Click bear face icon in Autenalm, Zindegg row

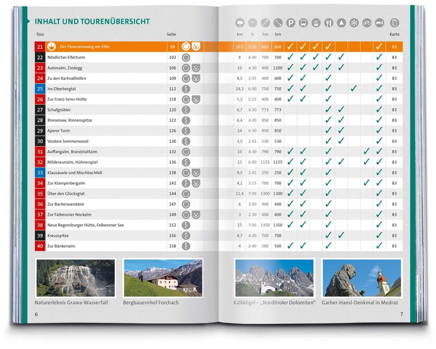[x=196, y=68]
